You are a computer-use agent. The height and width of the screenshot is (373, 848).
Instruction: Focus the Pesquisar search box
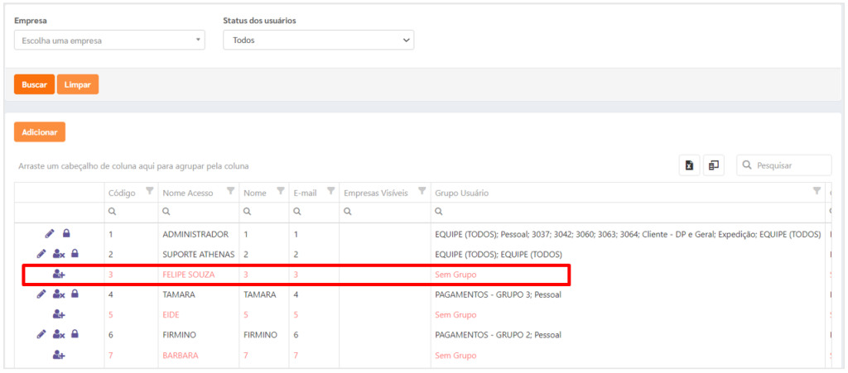(x=784, y=165)
